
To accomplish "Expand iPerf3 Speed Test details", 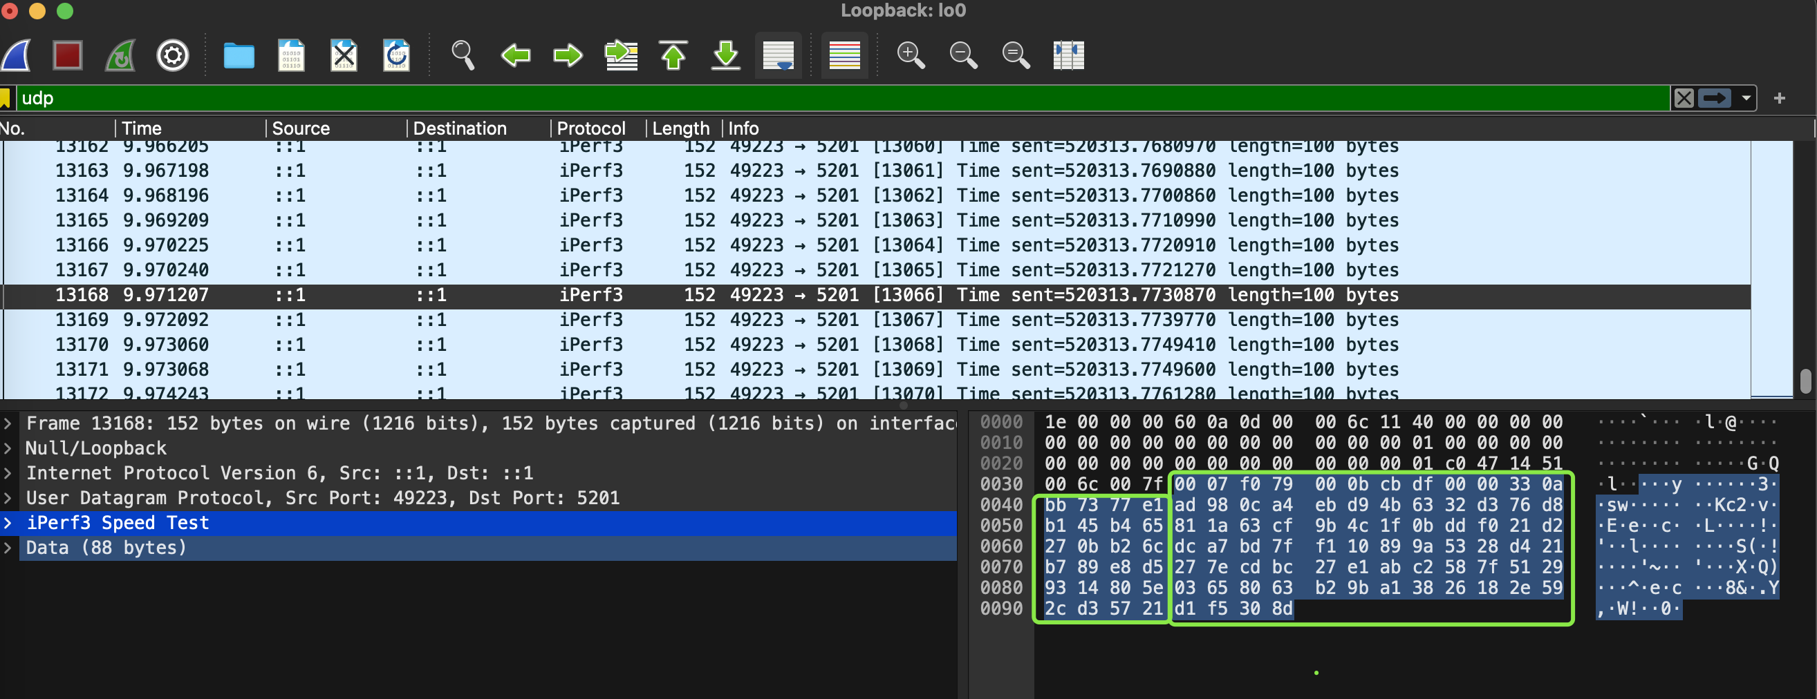I will click(8, 523).
